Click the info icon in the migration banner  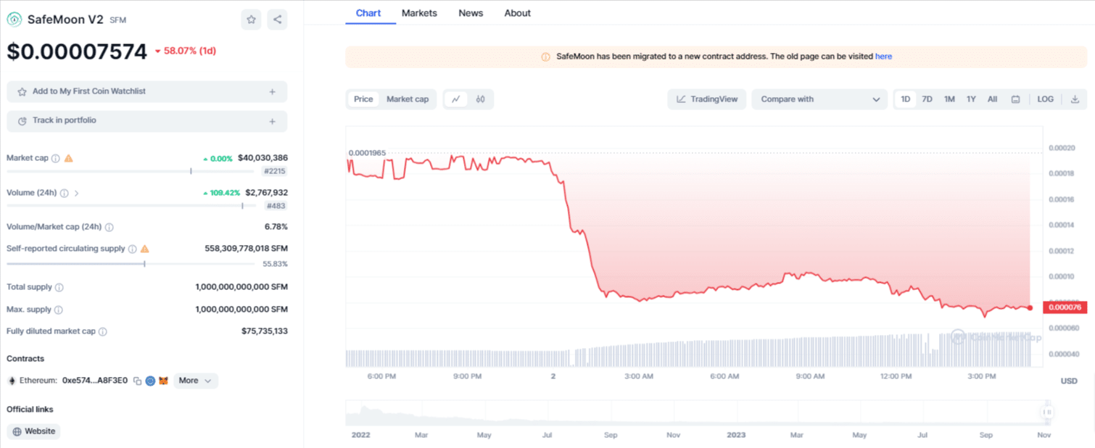click(545, 57)
